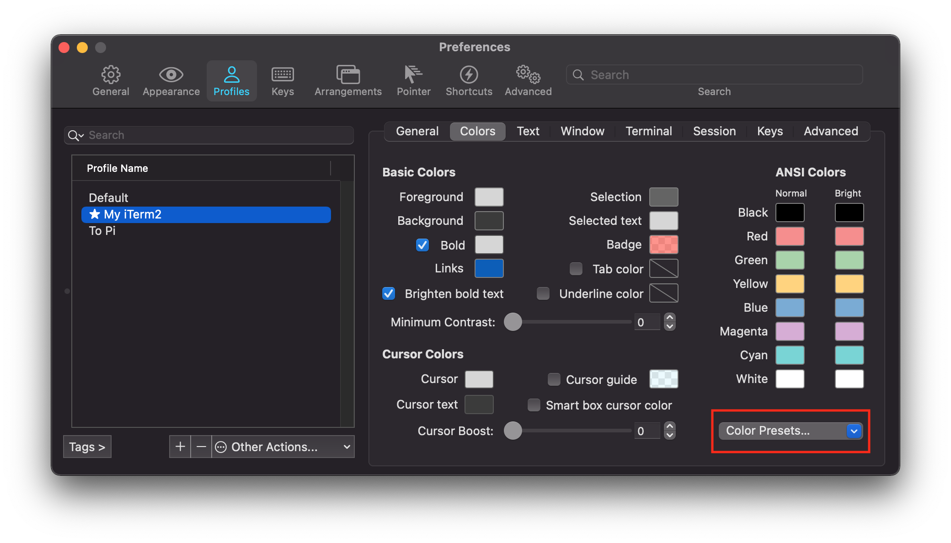Click the Tags button
This screenshot has width=951, height=543.
[x=87, y=447]
